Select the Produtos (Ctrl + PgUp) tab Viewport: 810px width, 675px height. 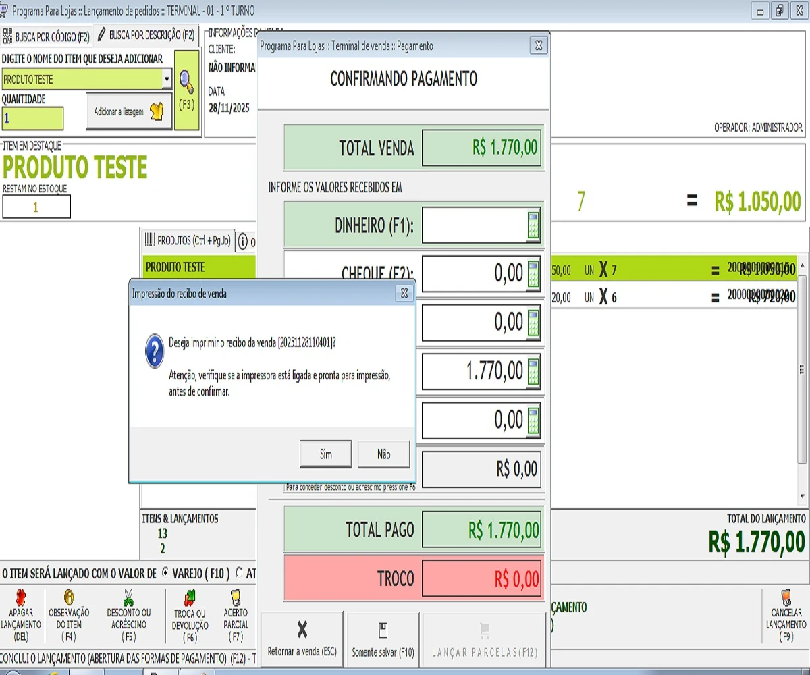point(188,240)
